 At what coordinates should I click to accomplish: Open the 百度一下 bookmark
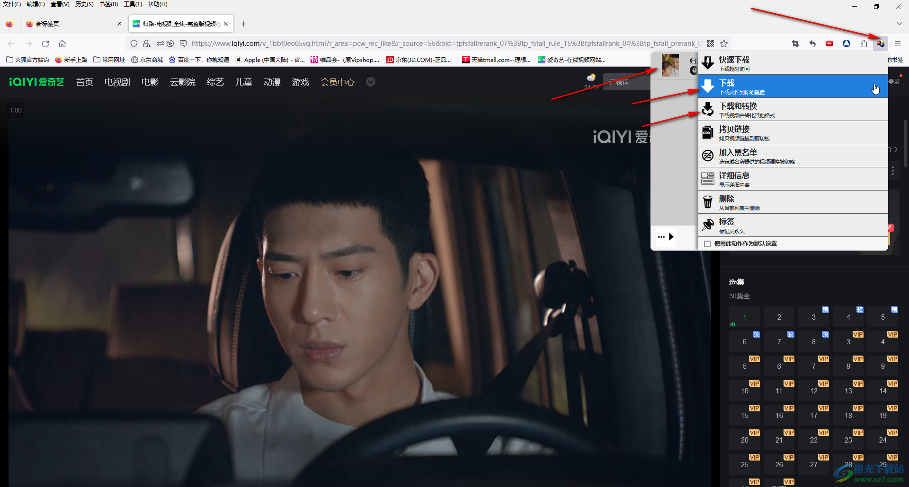coord(199,60)
